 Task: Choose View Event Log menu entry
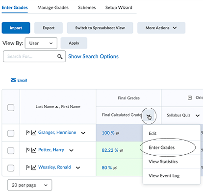(172, 176)
